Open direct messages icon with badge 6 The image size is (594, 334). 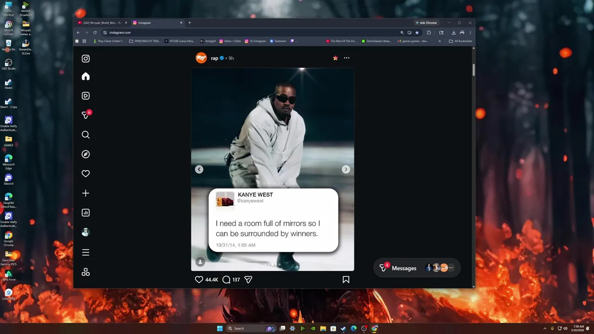(x=86, y=115)
